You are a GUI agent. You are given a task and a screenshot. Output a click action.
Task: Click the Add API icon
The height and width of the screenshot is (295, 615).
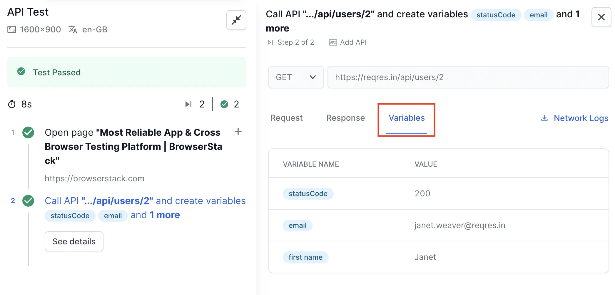pyautogui.click(x=333, y=42)
